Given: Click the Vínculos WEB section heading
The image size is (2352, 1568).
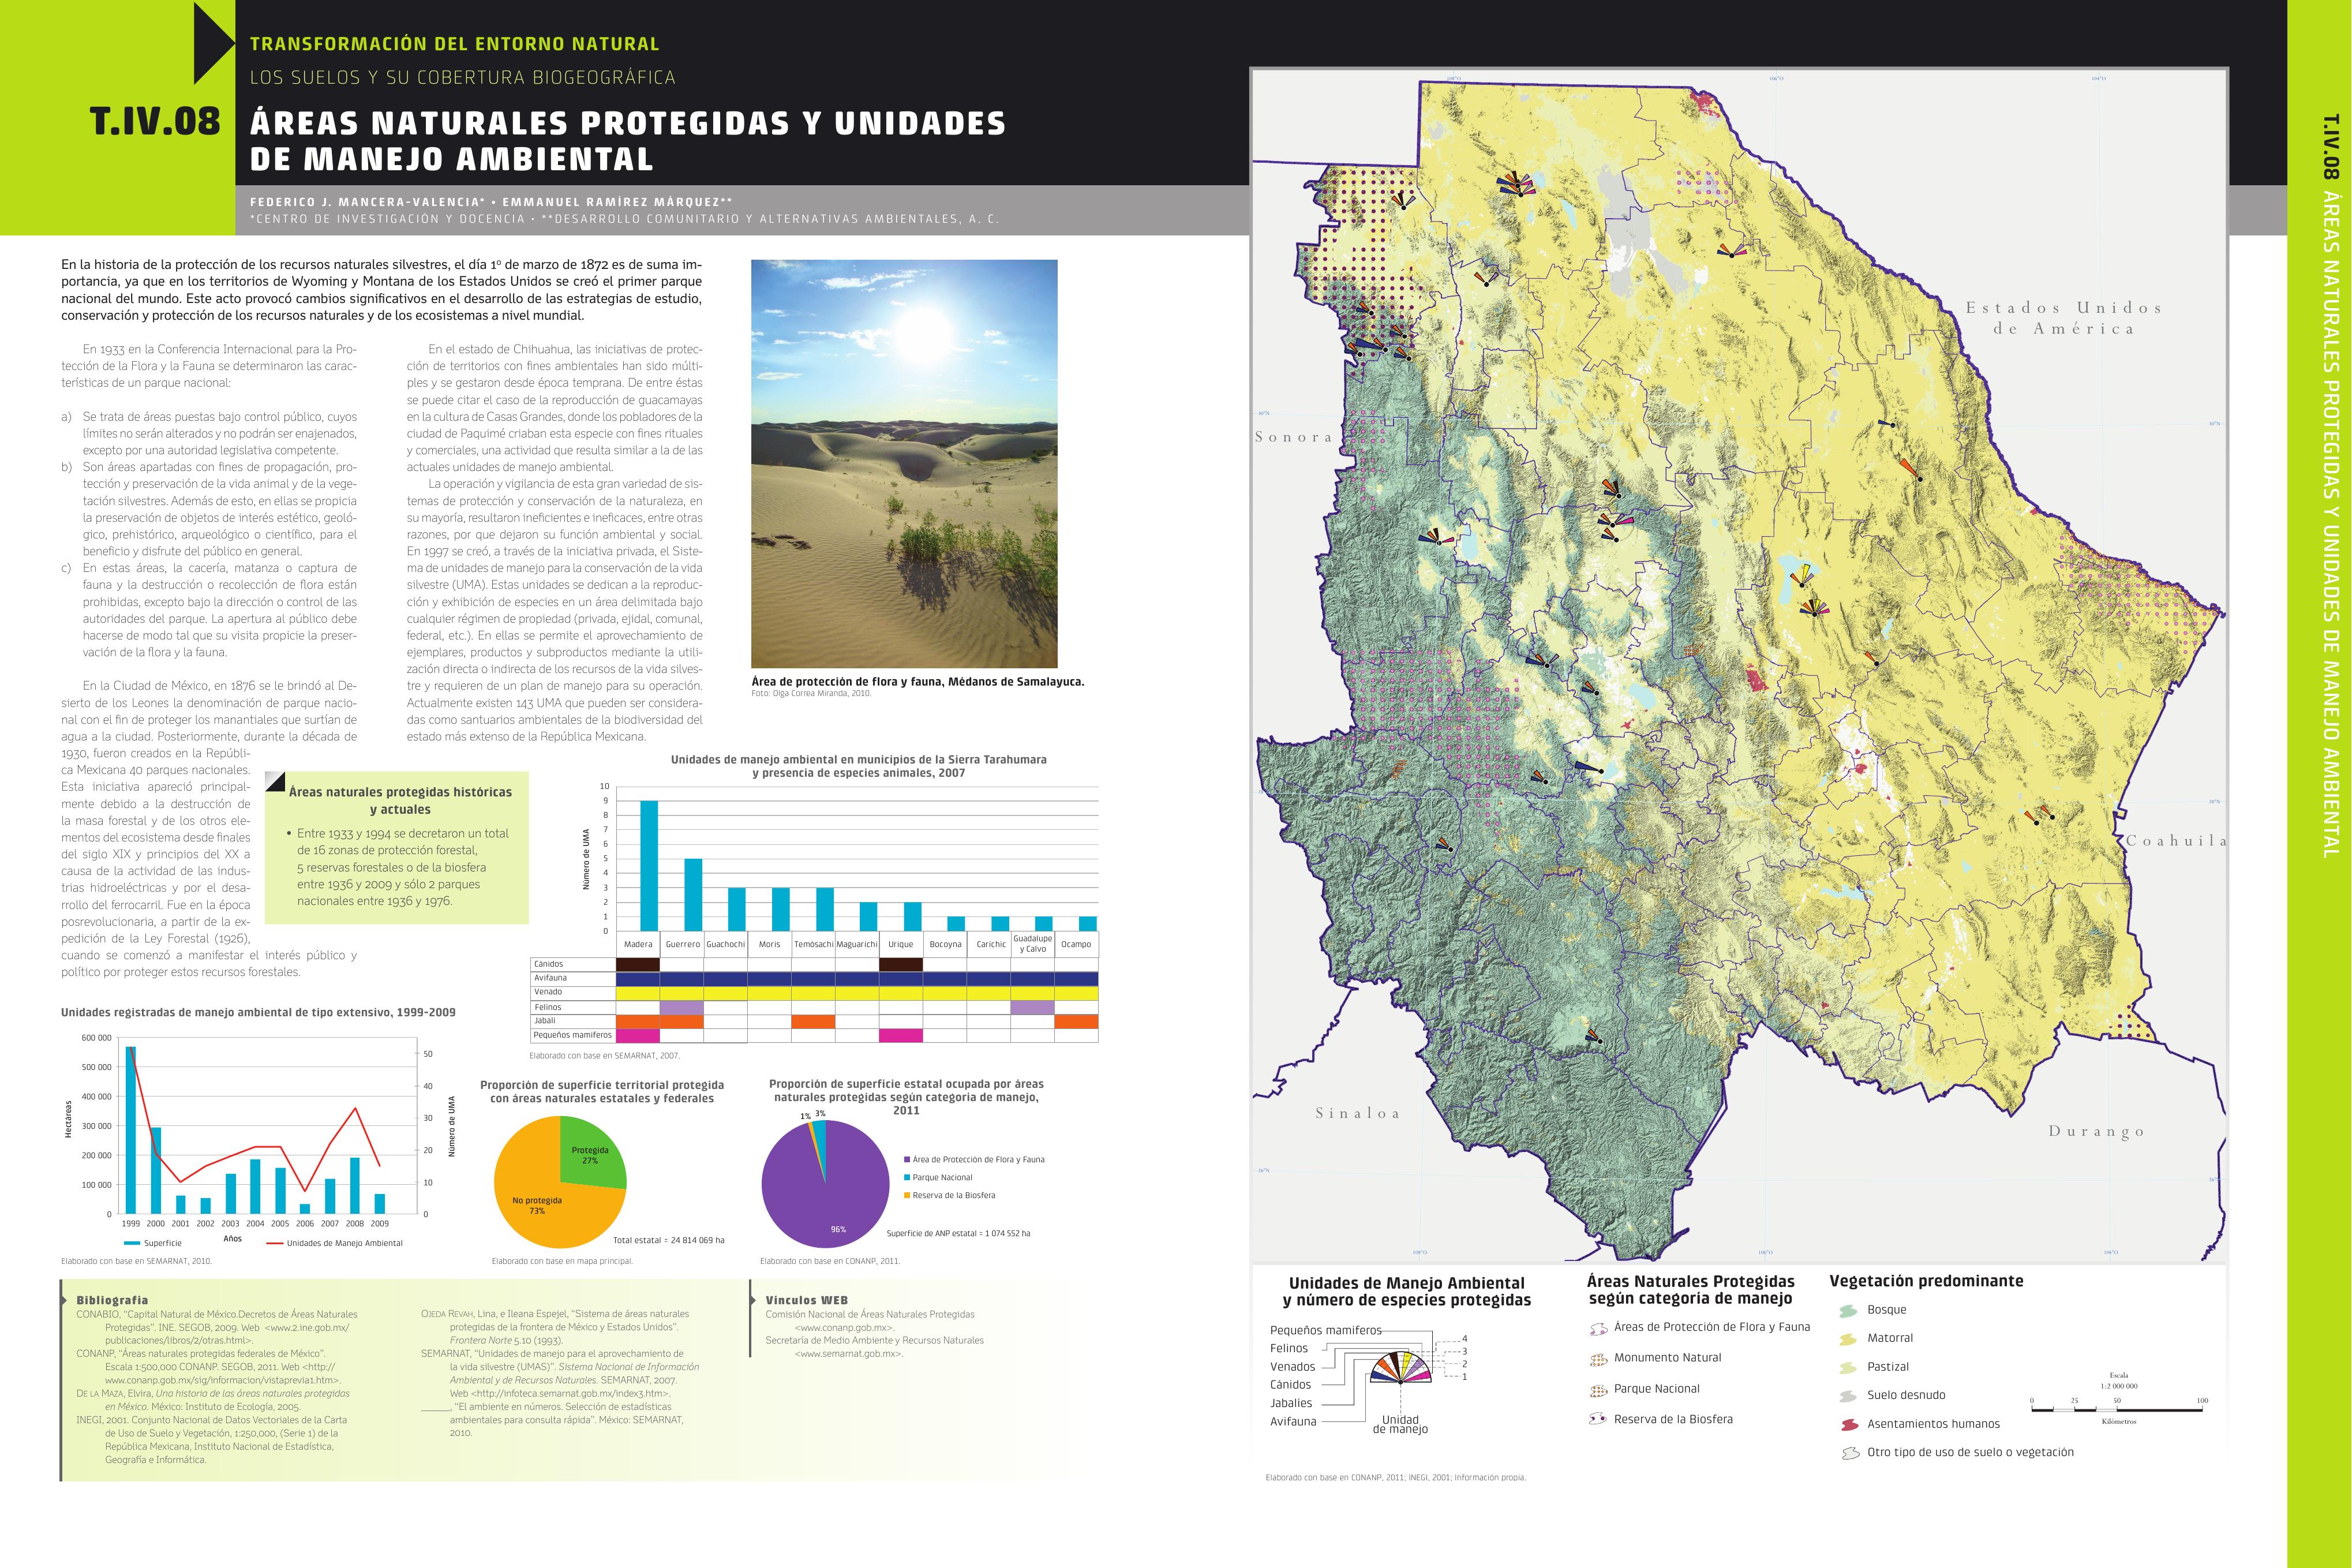Looking at the screenshot, I should pyautogui.click(x=806, y=1300).
